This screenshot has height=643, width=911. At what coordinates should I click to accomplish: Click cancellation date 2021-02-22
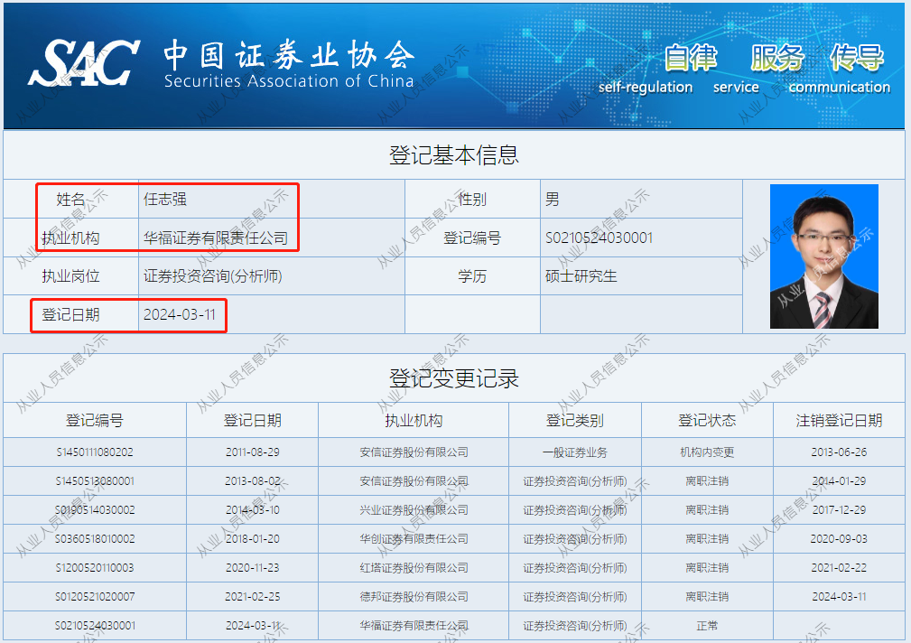click(x=839, y=568)
